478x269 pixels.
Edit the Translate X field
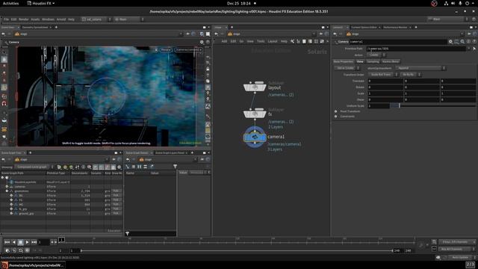pos(385,81)
